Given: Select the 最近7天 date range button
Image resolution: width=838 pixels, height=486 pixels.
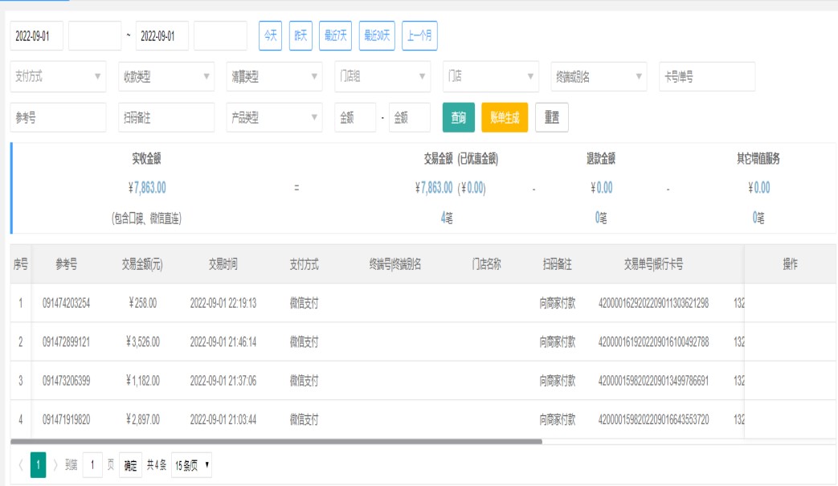Looking at the screenshot, I should click(x=335, y=36).
